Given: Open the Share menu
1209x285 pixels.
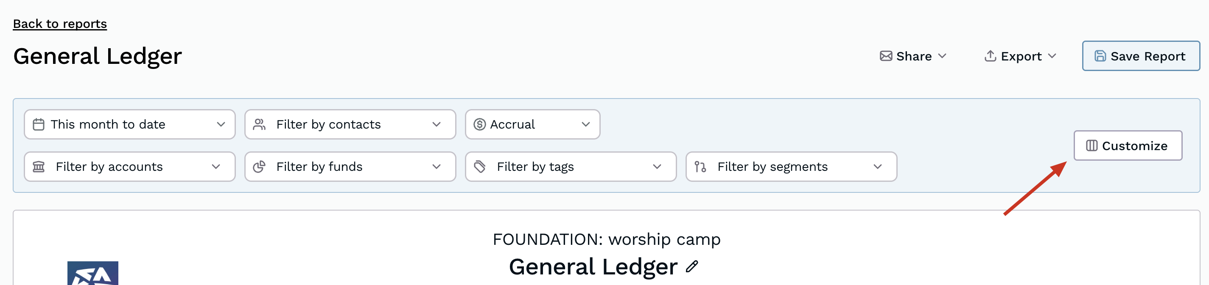Looking at the screenshot, I should [912, 56].
